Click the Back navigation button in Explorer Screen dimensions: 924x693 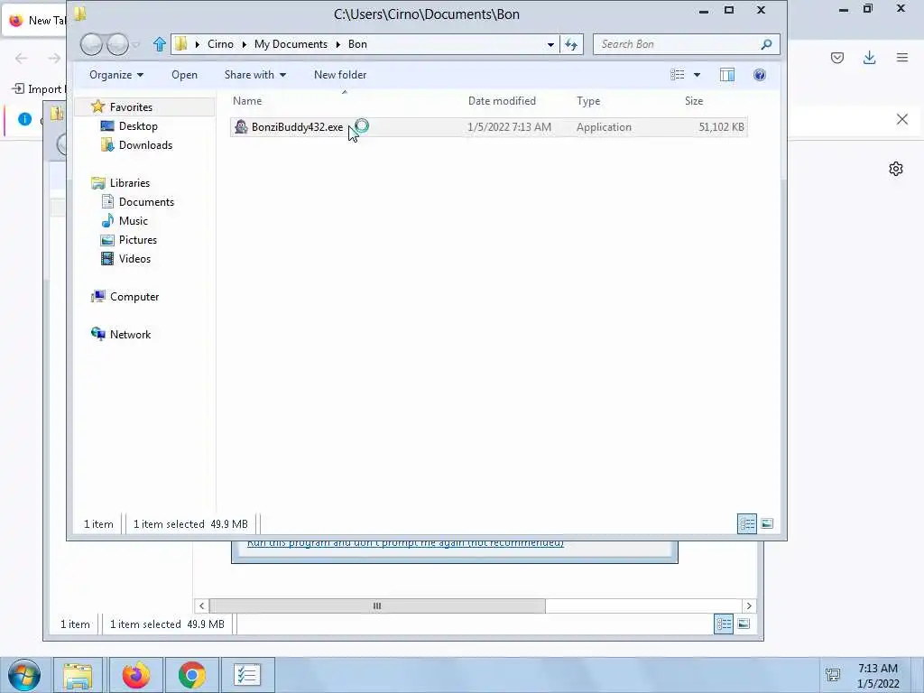coord(91,44)
